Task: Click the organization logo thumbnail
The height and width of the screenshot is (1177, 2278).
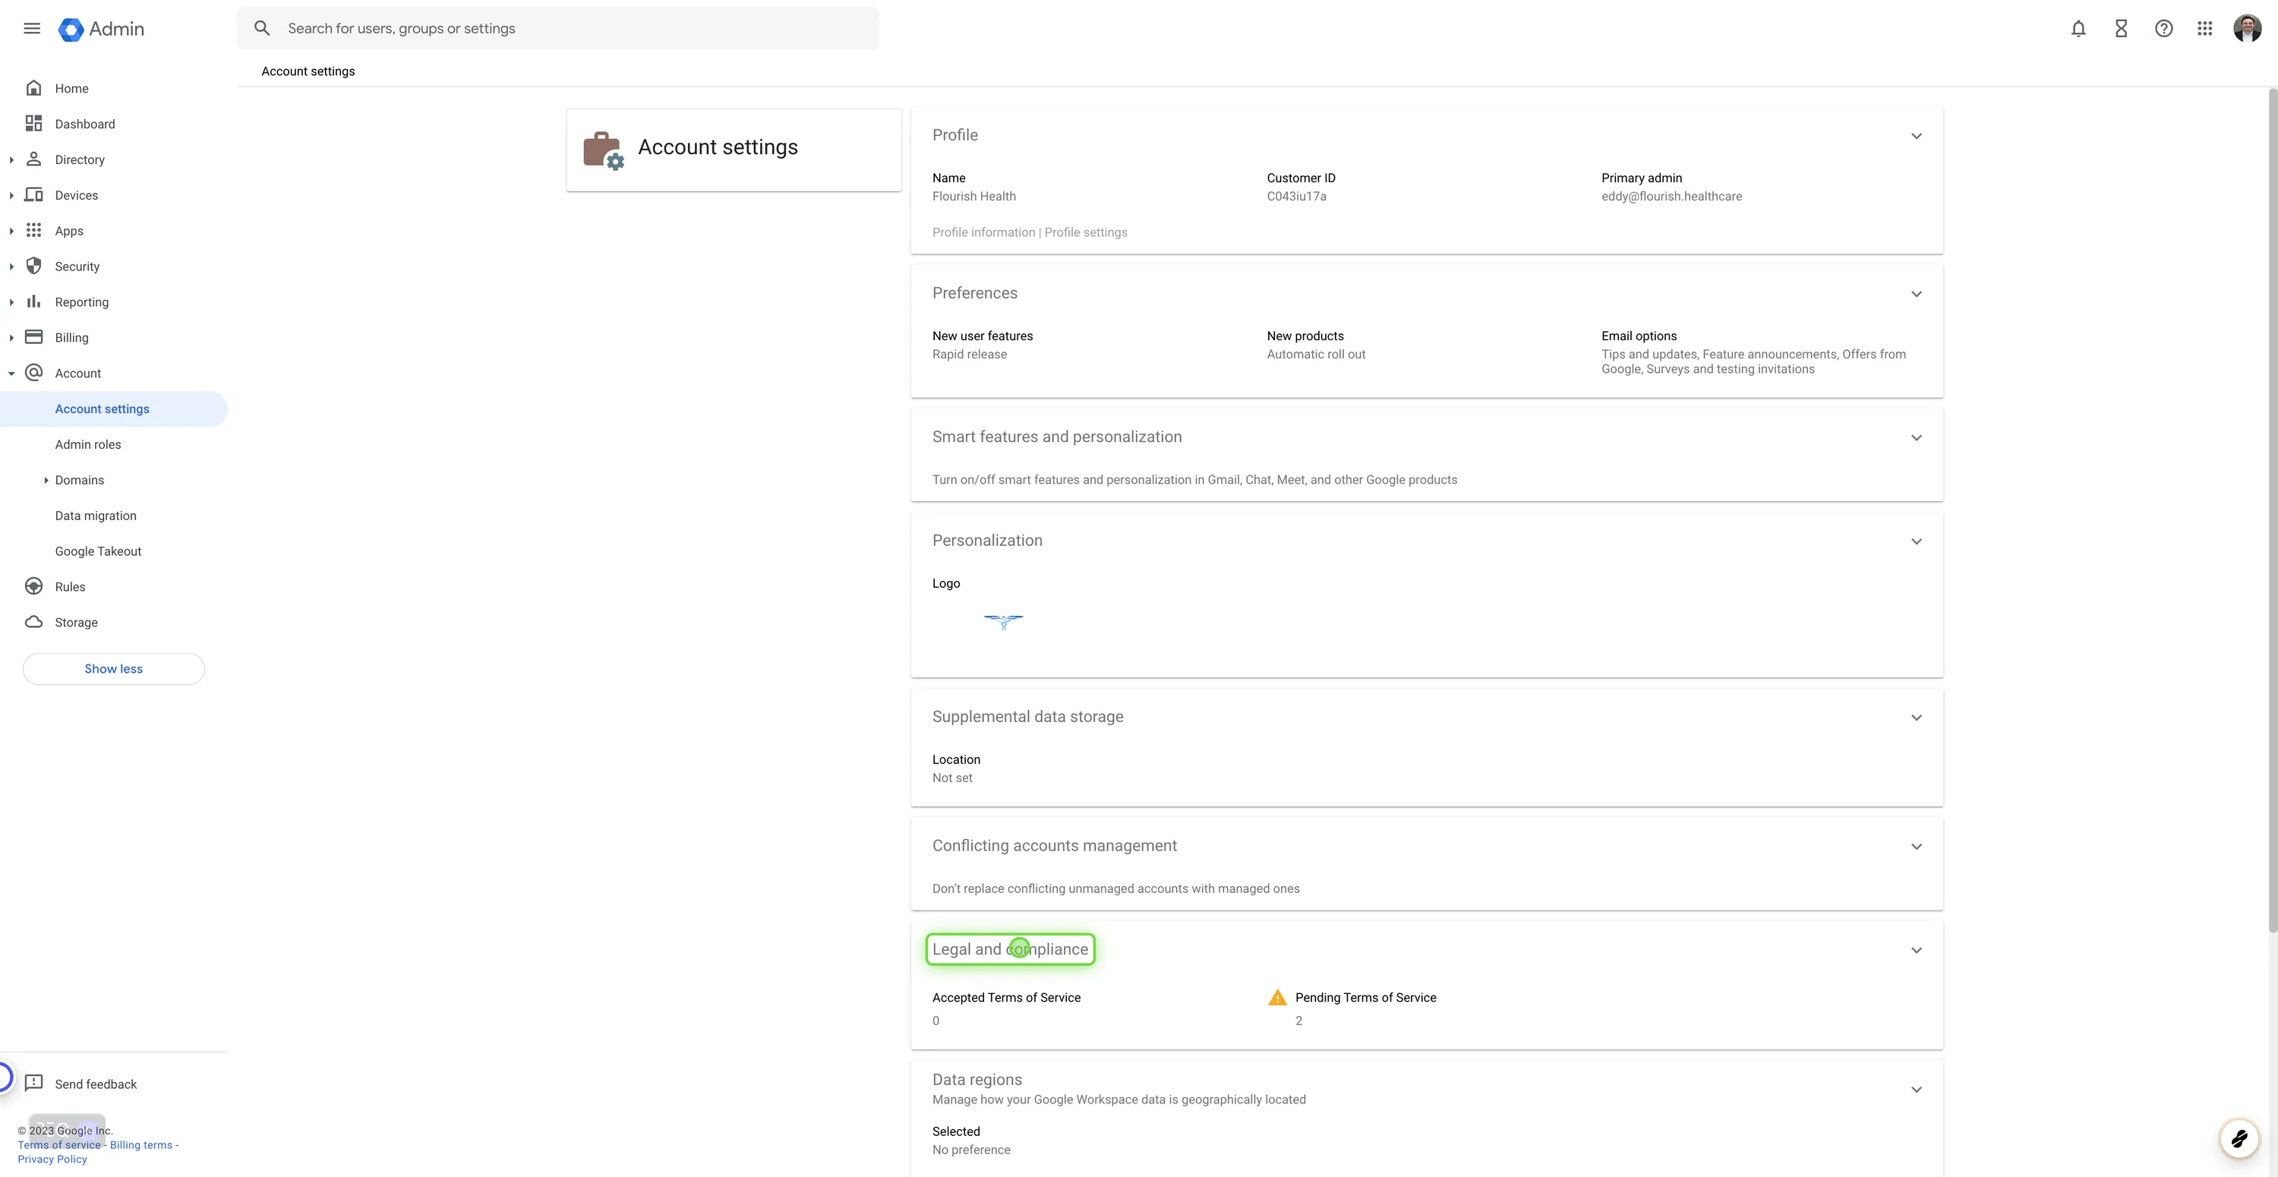Action: click(1003, 622)
